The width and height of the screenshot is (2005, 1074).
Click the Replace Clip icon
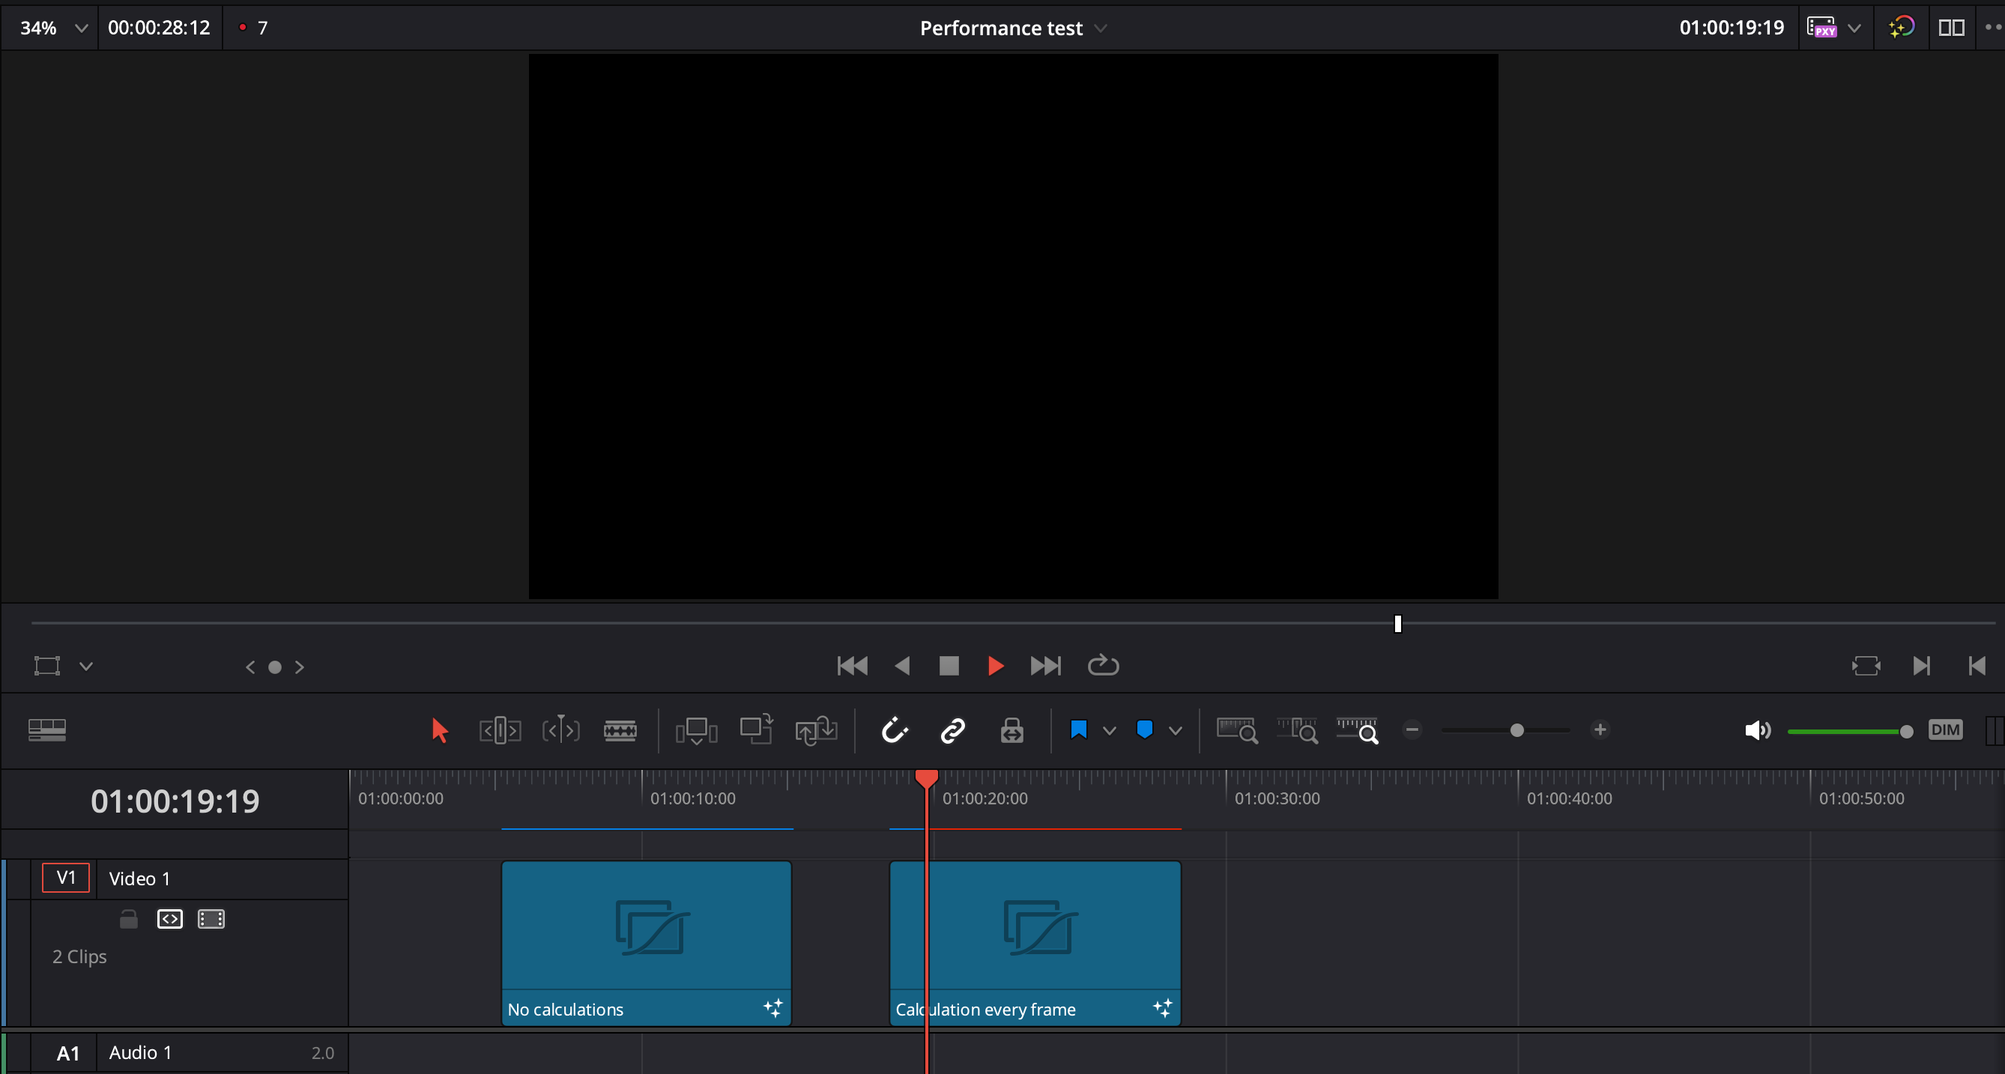click(x=816, y=730)
